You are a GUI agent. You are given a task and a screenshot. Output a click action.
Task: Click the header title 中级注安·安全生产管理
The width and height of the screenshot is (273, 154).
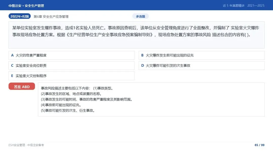pyautogui.click(x=26, y=6)
